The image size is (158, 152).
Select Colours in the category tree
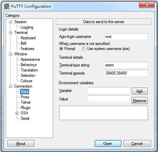(26, 81)
